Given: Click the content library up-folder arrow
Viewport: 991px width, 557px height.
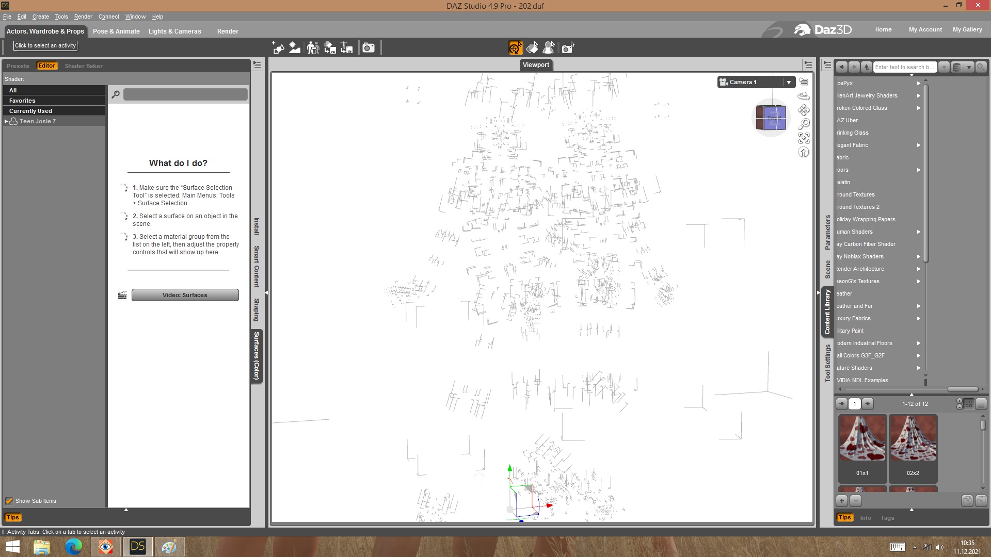Looking at the screenshot, I should [867, 67].
